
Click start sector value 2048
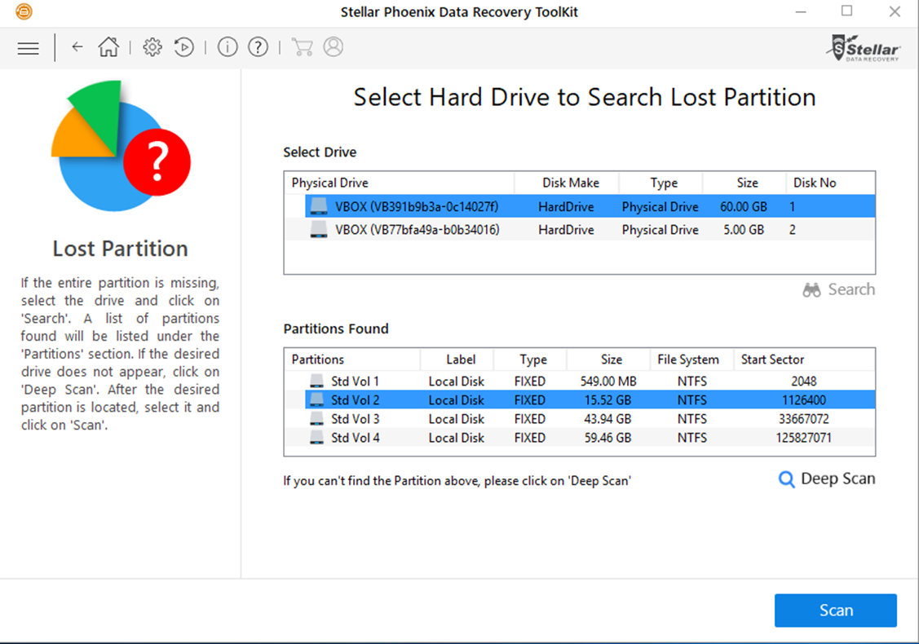pos(803,381)
